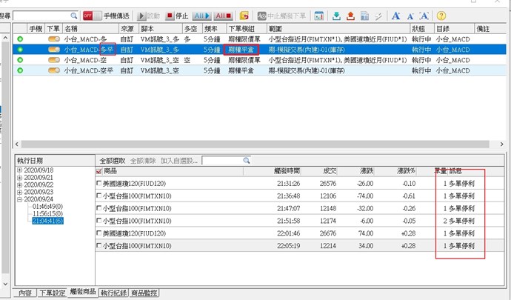
Task: Expand the 2020/09/18 date node
Action: point(19,170)
